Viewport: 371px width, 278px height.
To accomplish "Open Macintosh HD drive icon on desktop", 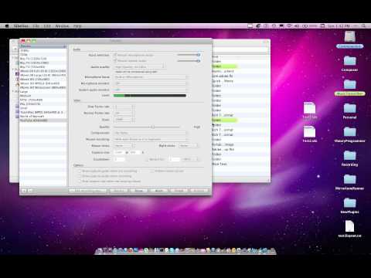I will coord(350,36).
